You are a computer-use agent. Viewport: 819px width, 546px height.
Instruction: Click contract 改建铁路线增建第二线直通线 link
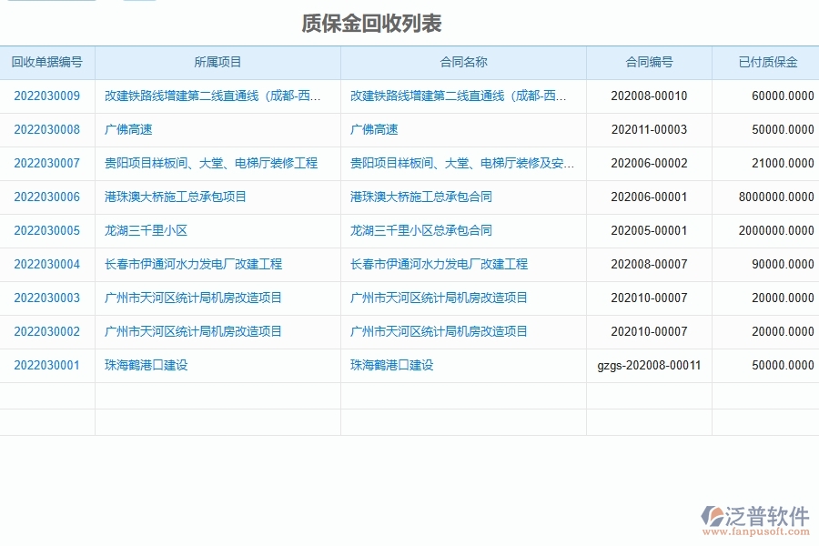tap(454, 96)
